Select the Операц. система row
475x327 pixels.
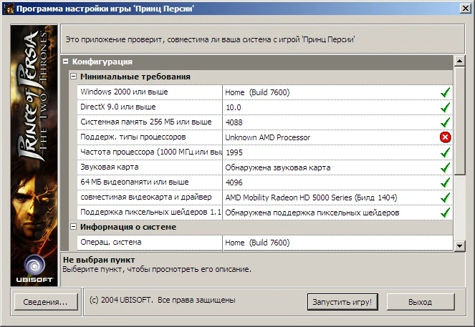(149, 243)
